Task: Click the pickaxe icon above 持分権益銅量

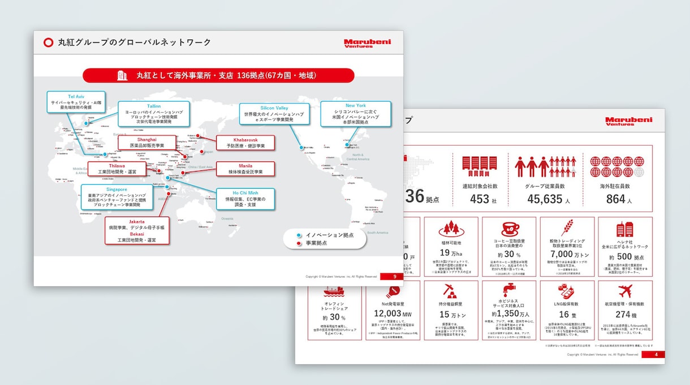Action: [x=451, y=292]
